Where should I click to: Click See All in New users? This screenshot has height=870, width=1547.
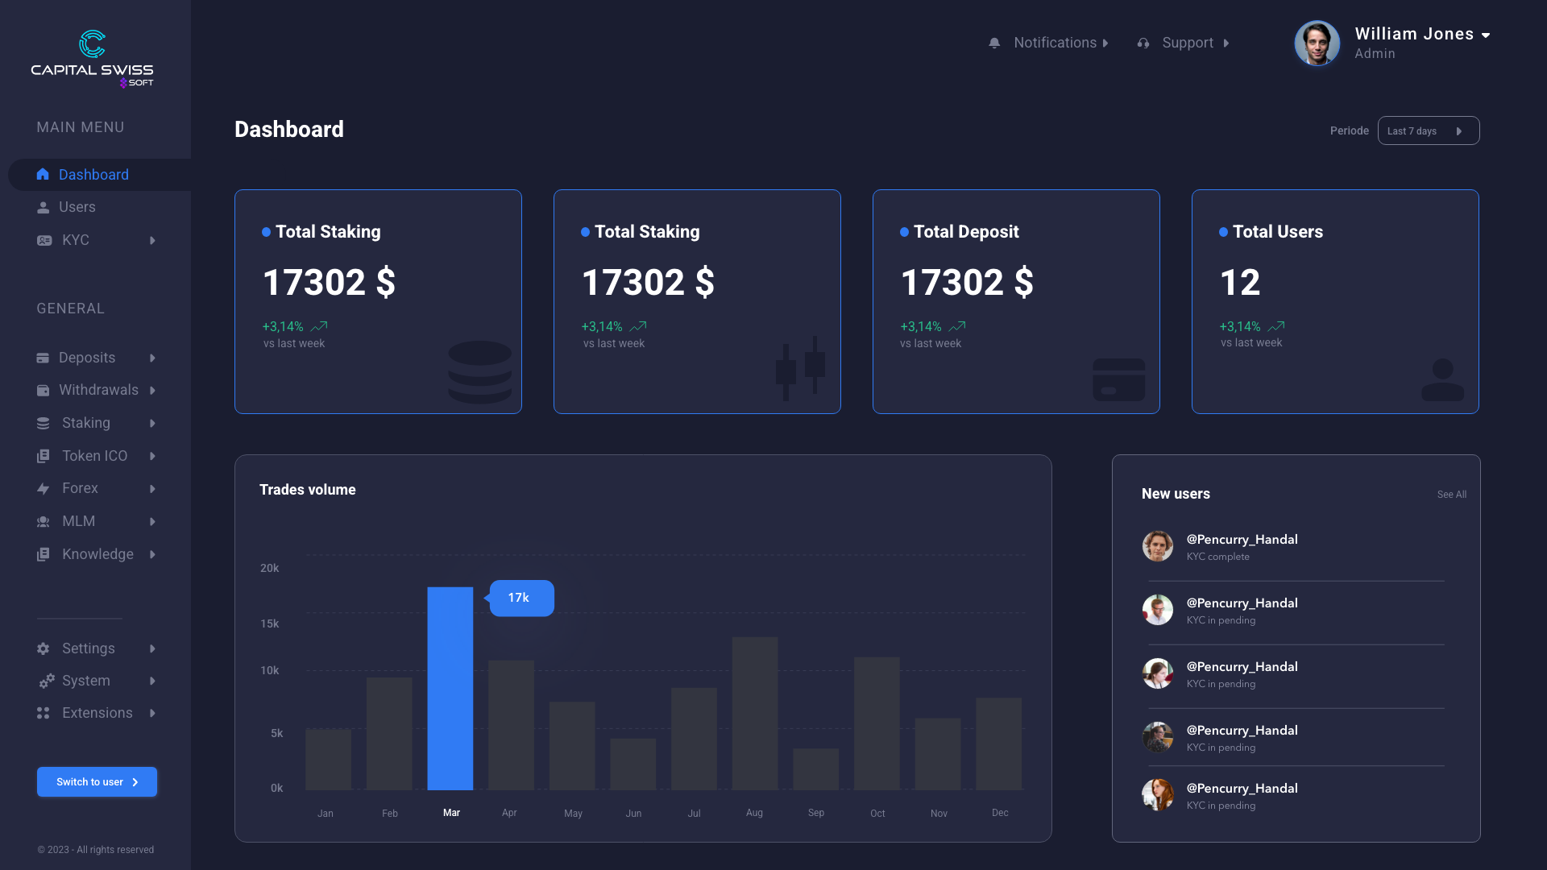coord(1451,495)
